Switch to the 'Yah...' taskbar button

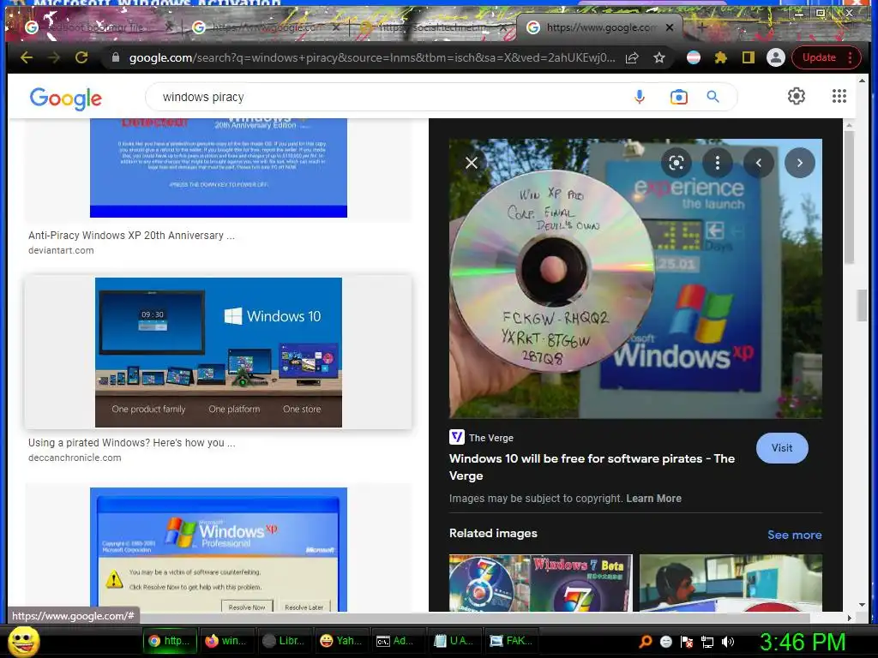[x=341, y=641]
